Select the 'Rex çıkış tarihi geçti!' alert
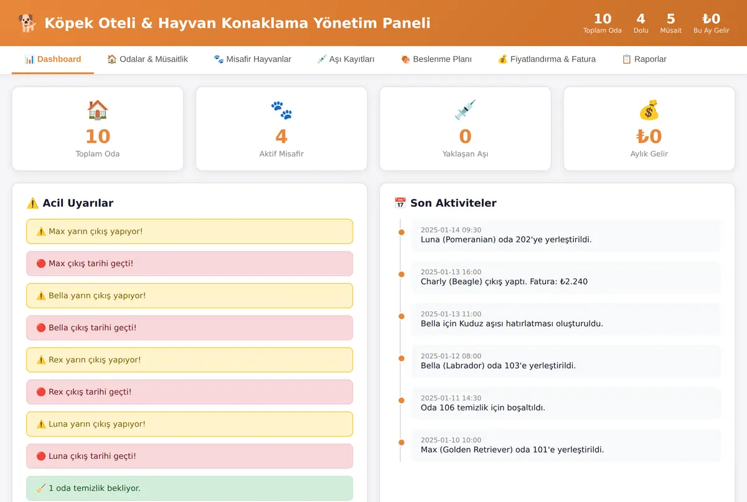The height and width of the screenshot is (502, 747). tap(190, 392)
